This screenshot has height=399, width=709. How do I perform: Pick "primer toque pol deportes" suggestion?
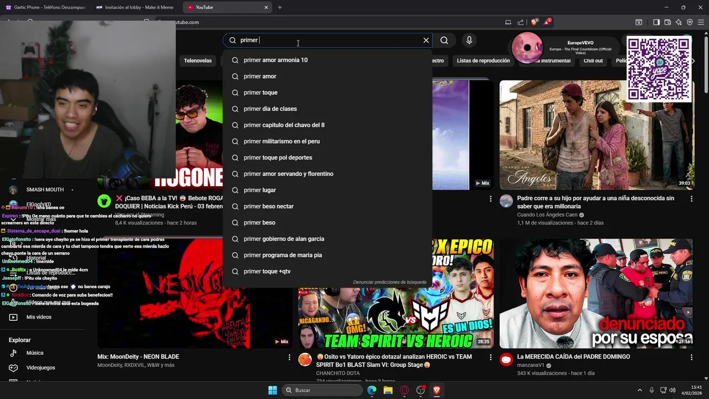click(327, 157)
